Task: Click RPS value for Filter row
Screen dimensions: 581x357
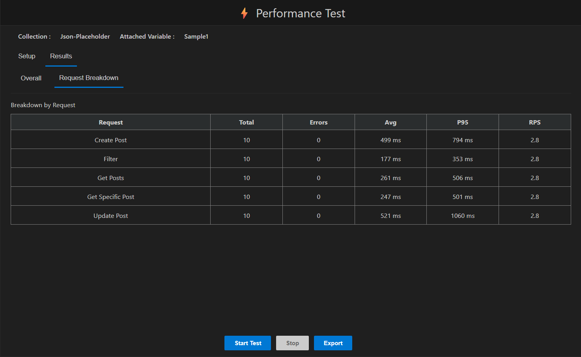Action: 535,159
